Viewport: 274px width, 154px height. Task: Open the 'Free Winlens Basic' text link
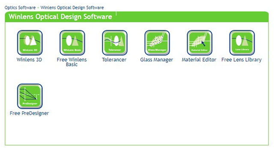(x=72, y=62)
